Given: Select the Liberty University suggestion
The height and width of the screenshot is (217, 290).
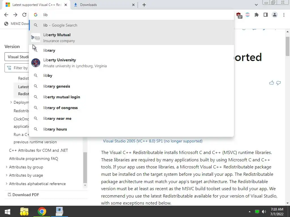Looking at the screenshot, I should 131,63.
